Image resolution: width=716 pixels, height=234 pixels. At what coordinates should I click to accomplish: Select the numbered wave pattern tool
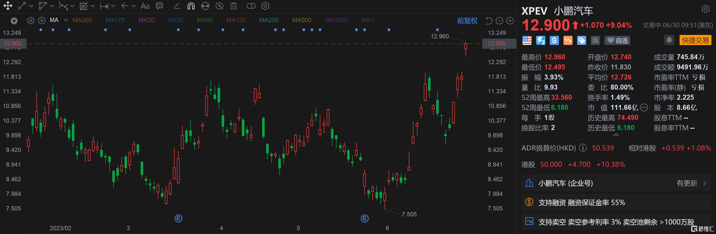[x=63, y=6]
